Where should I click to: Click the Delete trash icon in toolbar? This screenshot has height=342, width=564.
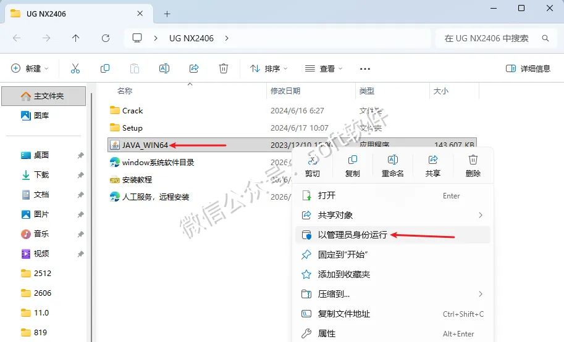[224, 68]
